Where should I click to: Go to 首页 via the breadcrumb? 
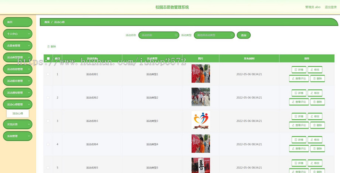coord(47,22)
